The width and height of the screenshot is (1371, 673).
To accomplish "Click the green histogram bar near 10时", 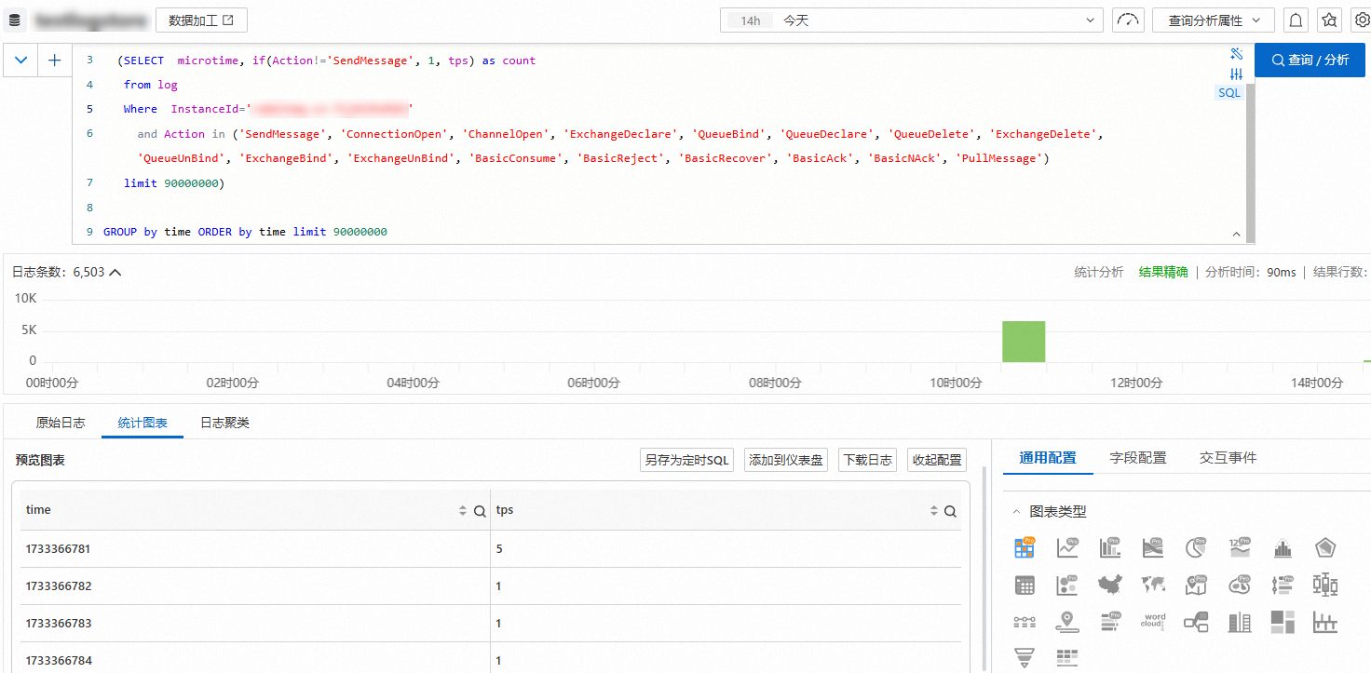I will [x=1024, y=342].
